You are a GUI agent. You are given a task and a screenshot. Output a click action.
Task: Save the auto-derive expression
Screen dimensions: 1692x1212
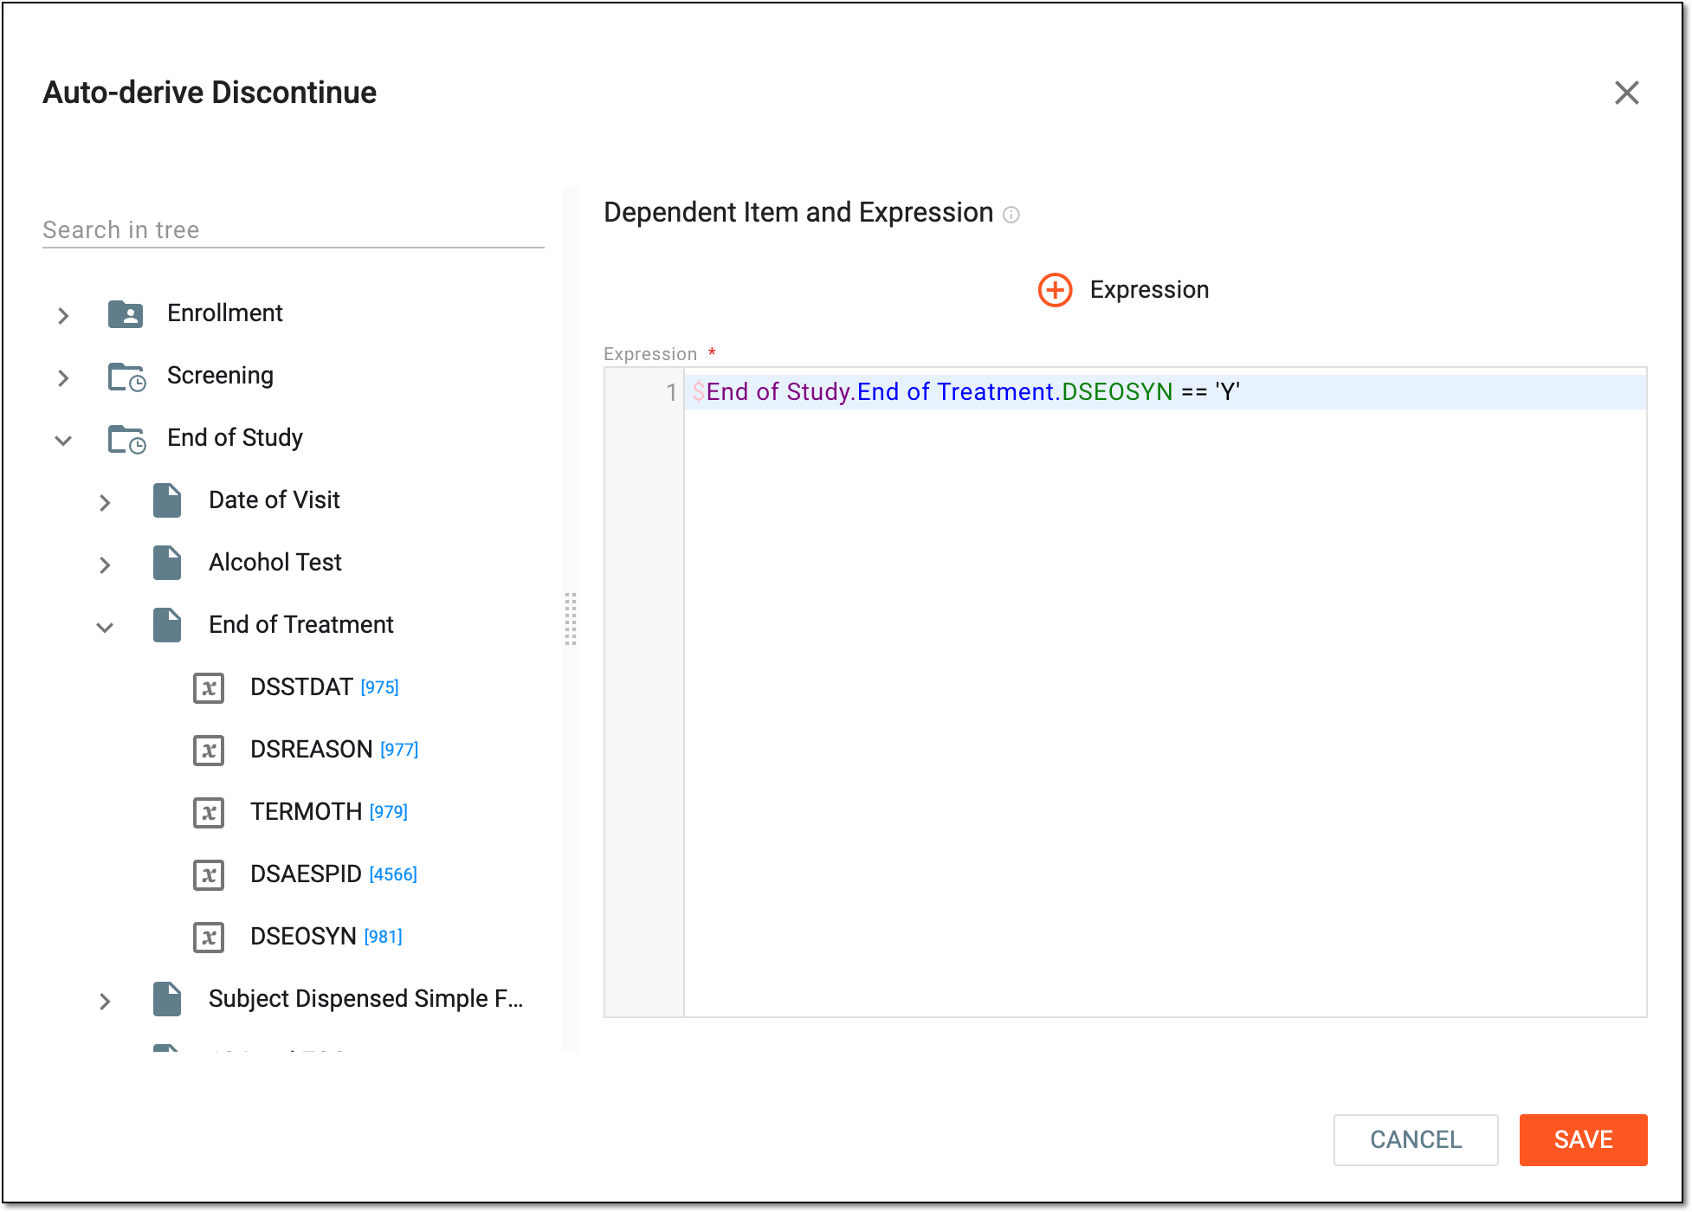[x=1583, y=1140]
